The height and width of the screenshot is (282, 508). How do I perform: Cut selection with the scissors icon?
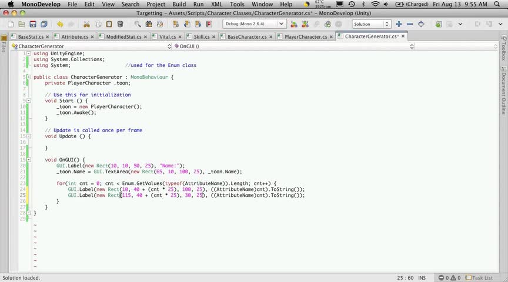86,24
